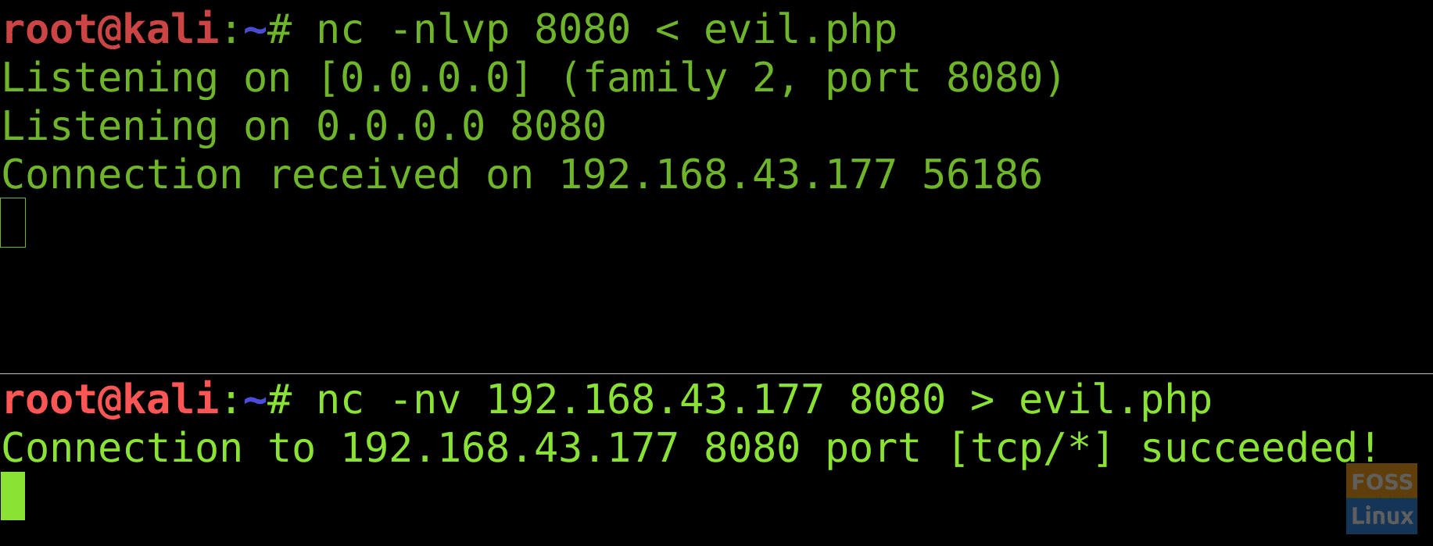1433x546 pixels.
Task: Click the FOSS Linux watermark logo
Action: (x=1381, y=498)
